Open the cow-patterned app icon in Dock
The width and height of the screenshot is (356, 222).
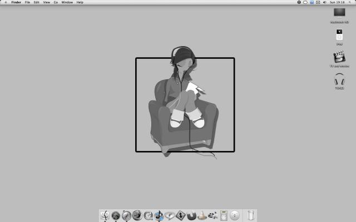click(212, 215)
